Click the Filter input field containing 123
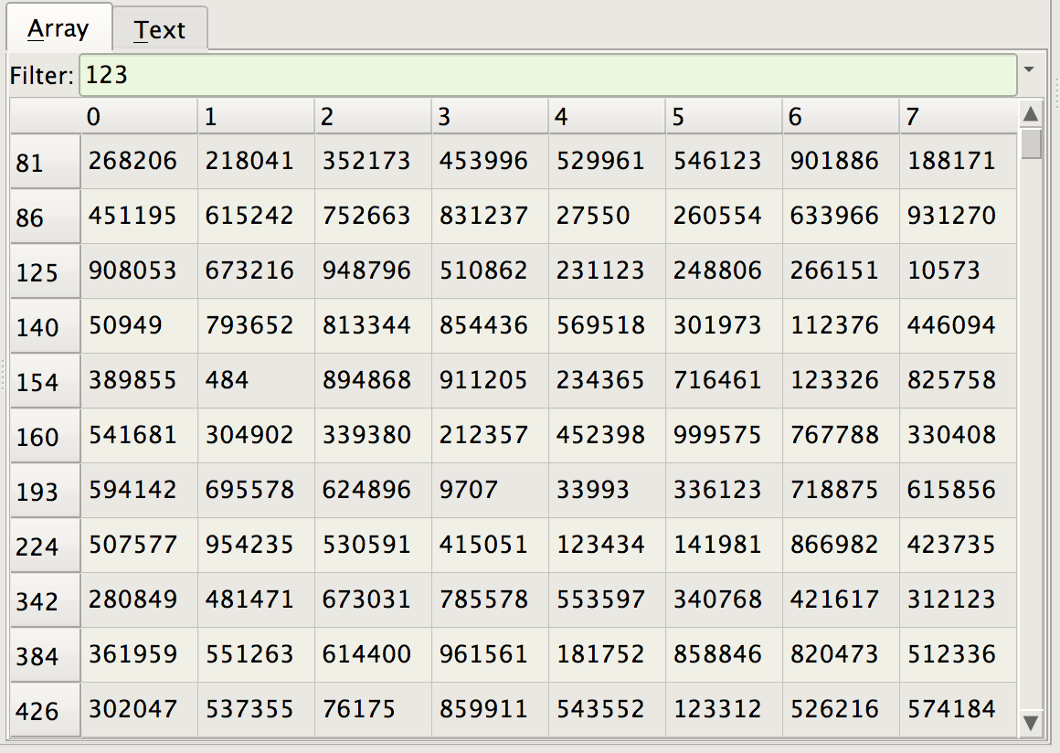This screenshot has height=753, width=1060. pyautogui.click(x=547, y=75)
